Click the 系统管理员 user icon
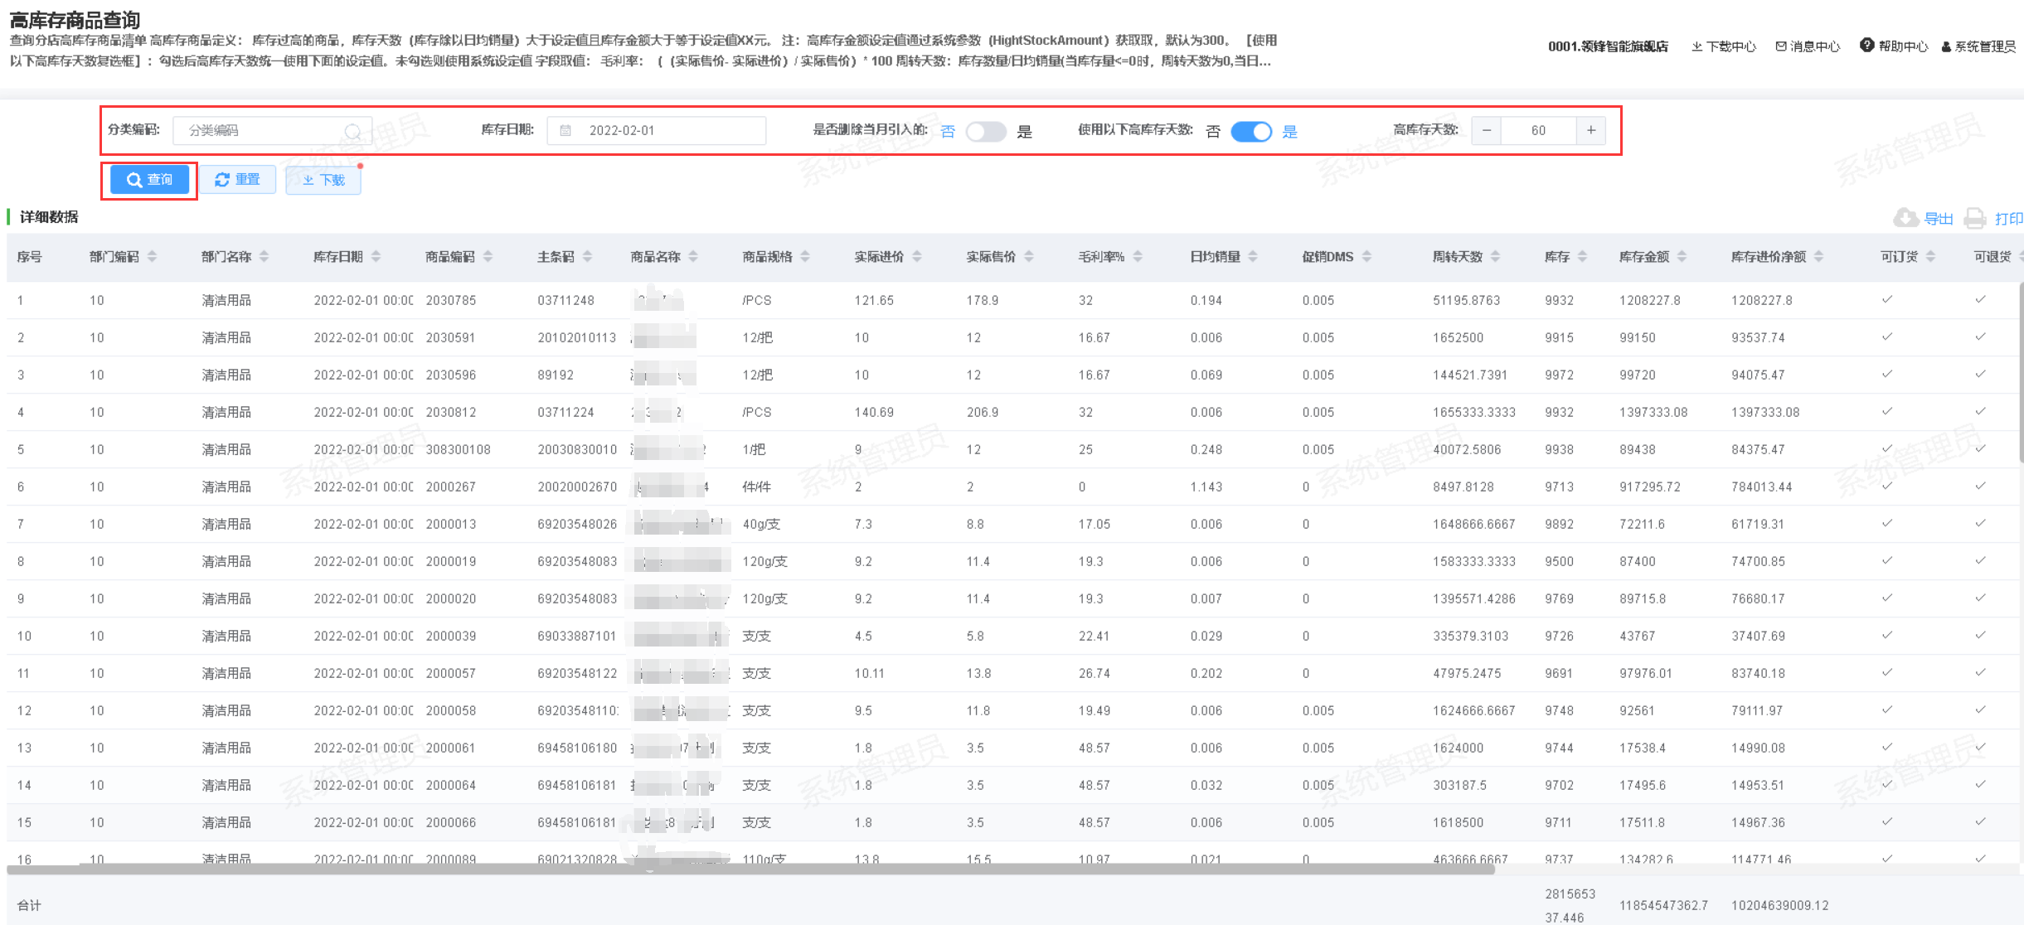 [x=1946, y=47]
